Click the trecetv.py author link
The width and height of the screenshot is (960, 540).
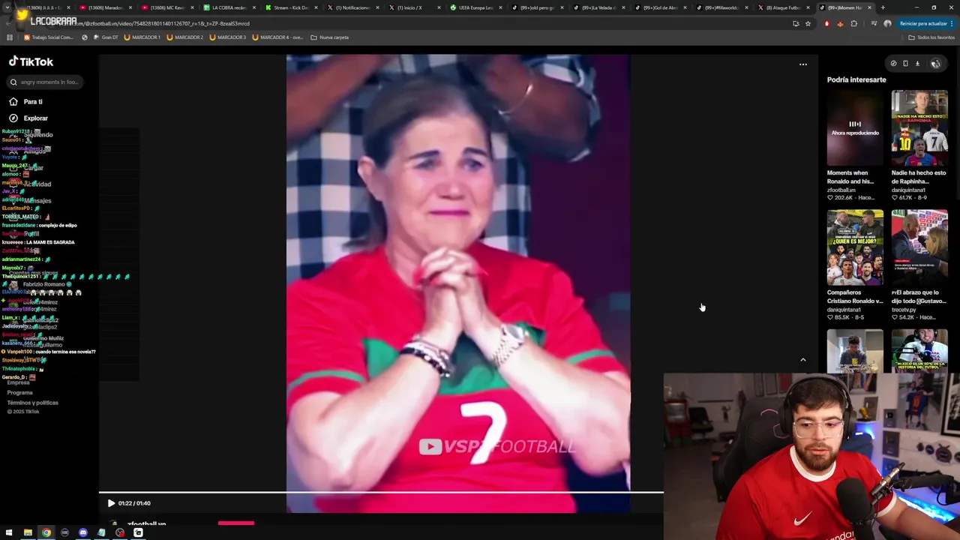[x=904, y=310]
